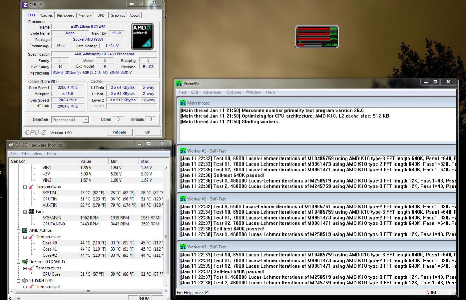Open the Processor #1 selection dropdown
The image size is (466, 300).
click(70, 120)
